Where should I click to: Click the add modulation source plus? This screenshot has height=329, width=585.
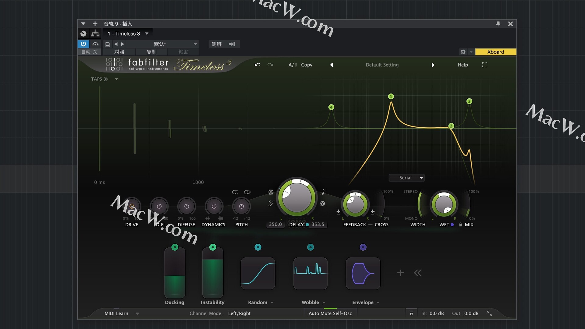click(x=400, y=273)
